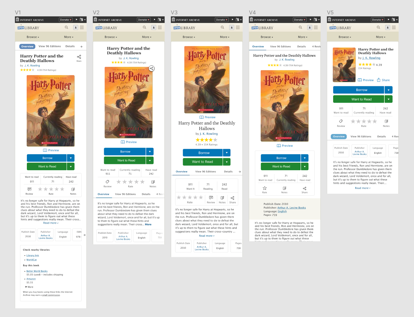Expand the Browse dropdown in V1
This screenshot has height=317, width=414.
[x=33, y=37]
